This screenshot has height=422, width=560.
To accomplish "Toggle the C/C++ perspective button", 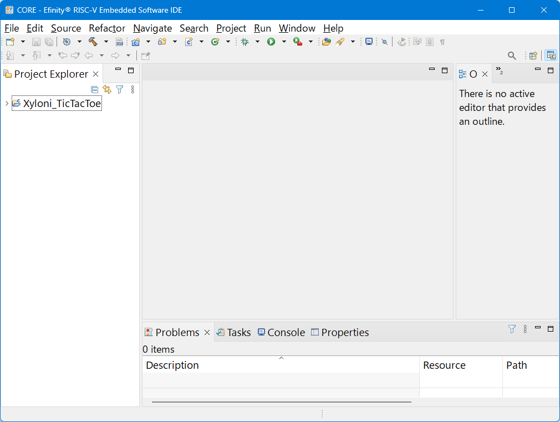I will (x=551, y=55).
